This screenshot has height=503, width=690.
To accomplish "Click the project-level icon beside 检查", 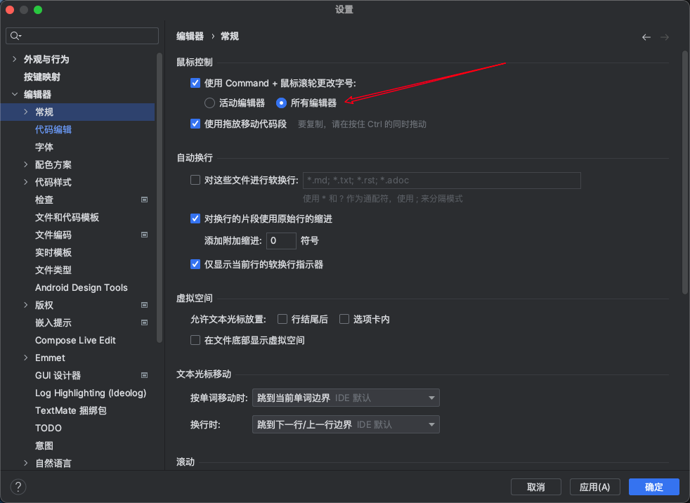I will coord(144,200).
